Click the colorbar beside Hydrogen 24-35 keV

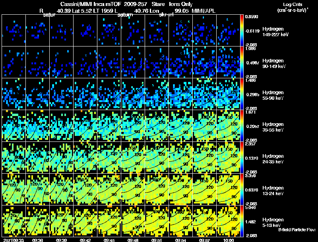242,158
